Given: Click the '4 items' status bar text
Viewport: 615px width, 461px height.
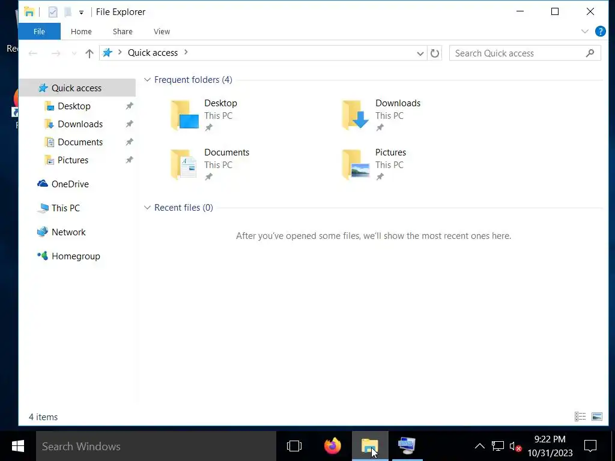Looking at the screenshot, I should 43,417.
